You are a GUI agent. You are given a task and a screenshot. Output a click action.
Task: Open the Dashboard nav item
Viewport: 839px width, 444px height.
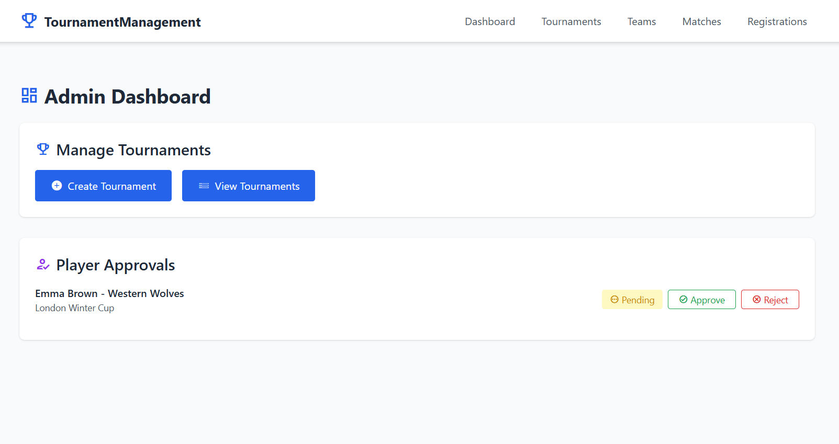tap(490, 21)
